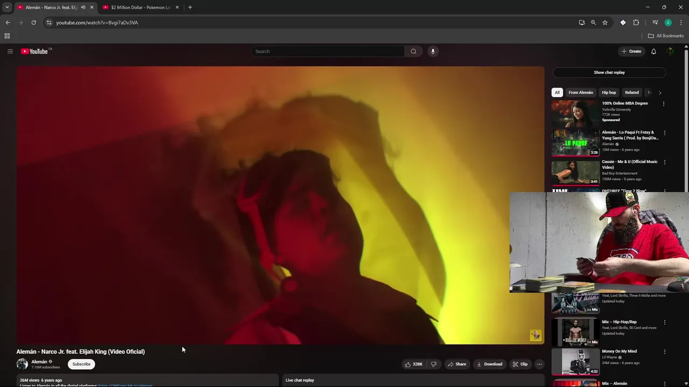Share the video
The height and width of the screenshot is (387, 689).
tap(456, 364)
